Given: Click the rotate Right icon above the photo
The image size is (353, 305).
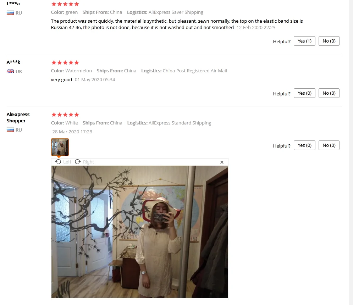Looking at the screenshot, I should coord(78,162).
